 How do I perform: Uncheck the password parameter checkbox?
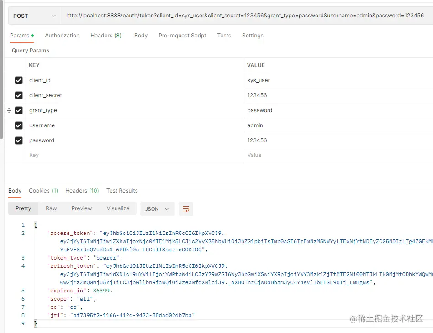[x=19, y=140]
